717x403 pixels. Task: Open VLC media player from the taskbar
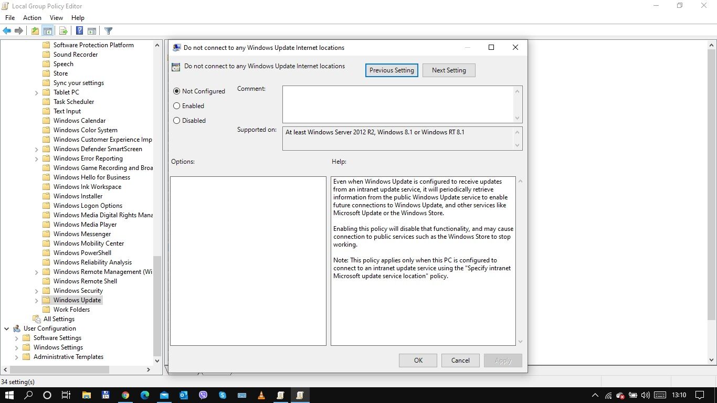(x=261, y=395)
